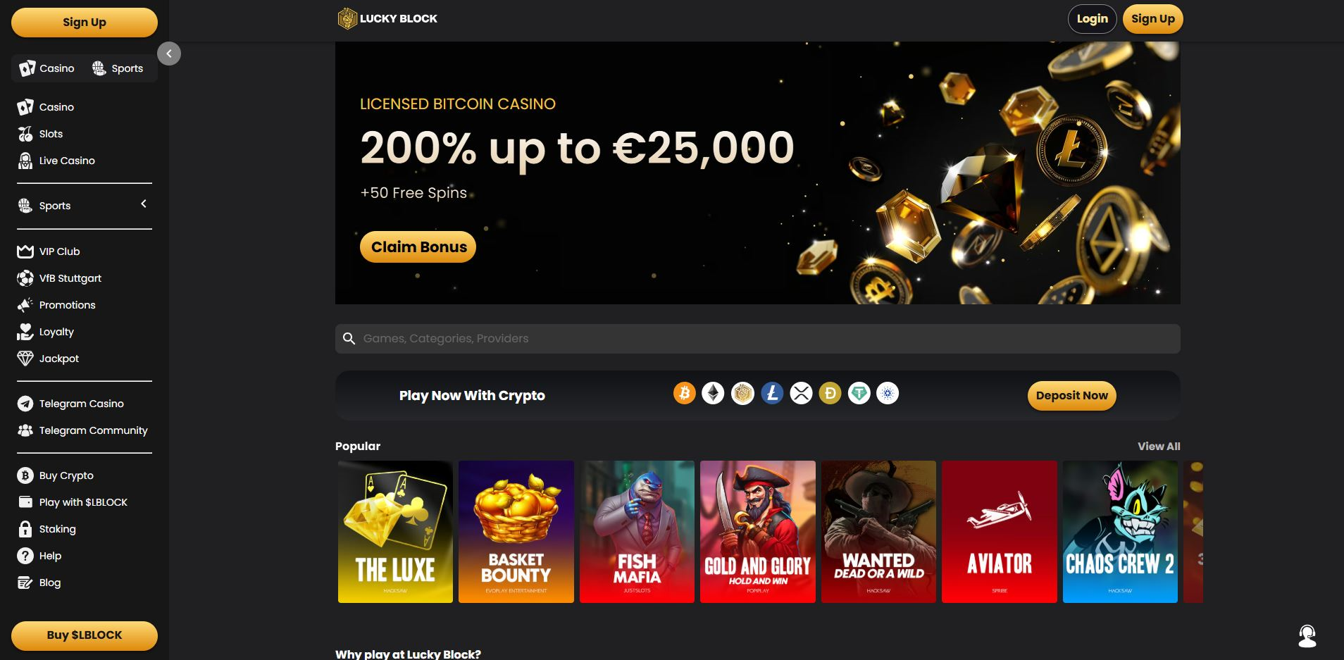Open live support chat icon

[x=1307, y=636]
